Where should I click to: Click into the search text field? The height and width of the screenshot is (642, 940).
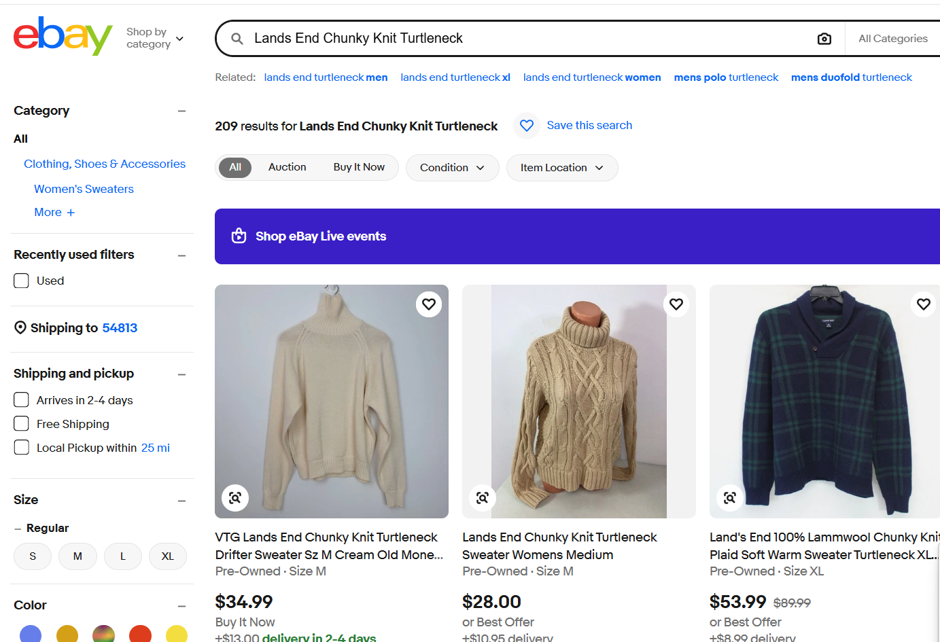(x=530, y=39)
